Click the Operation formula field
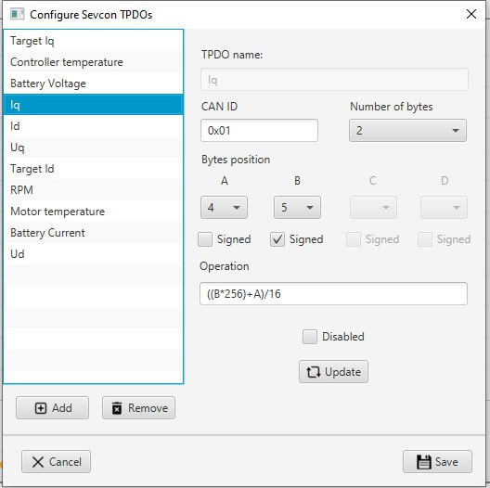This screenshot has height=488, width=490. pyautogui.click(x=333, y=294)
